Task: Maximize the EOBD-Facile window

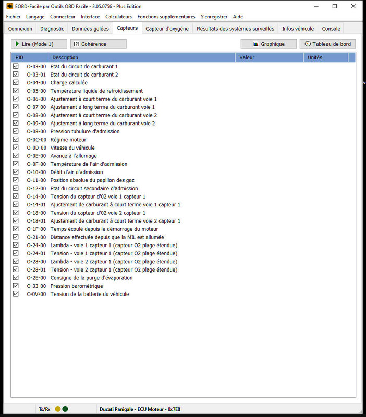Action: click(x=335, y=6)
